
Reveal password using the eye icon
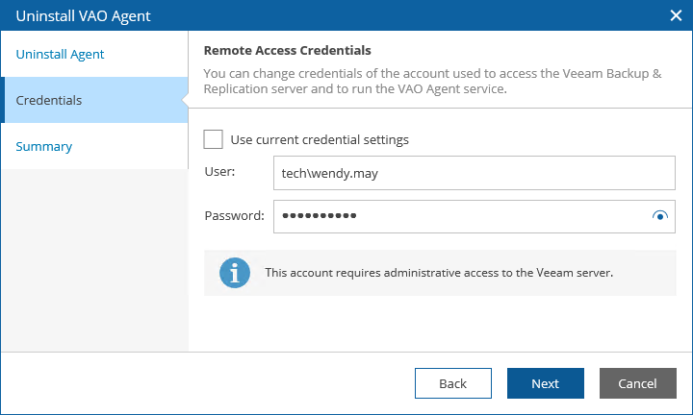click(659, 216)
